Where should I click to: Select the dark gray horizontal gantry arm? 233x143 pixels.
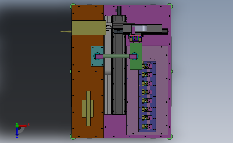[x=155, y=28]
